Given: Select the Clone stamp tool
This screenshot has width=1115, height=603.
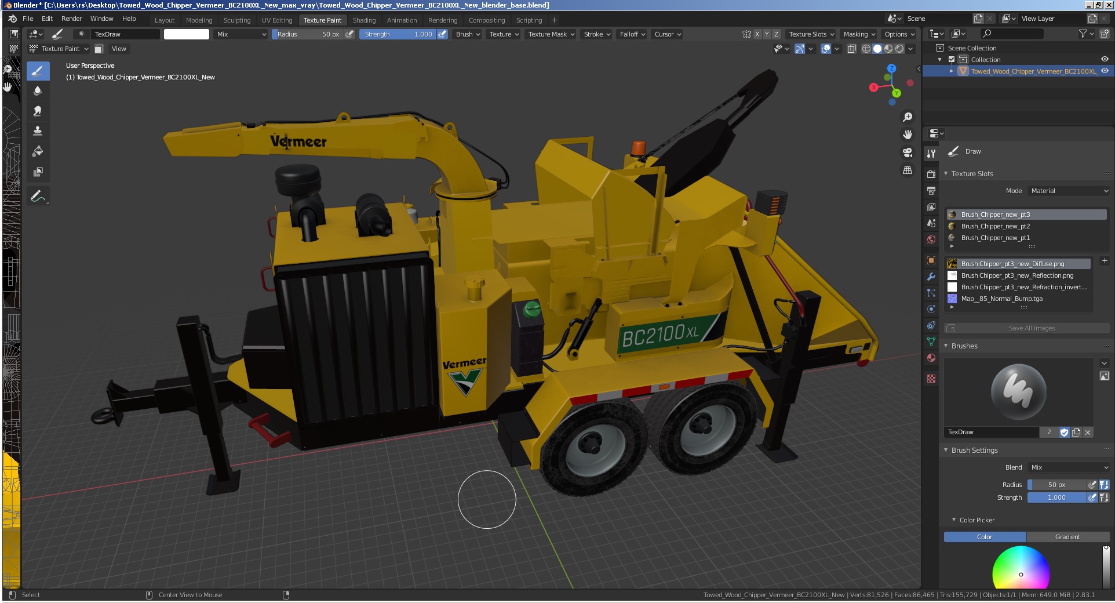Looking at the screenshot, I should pos(38,131).
